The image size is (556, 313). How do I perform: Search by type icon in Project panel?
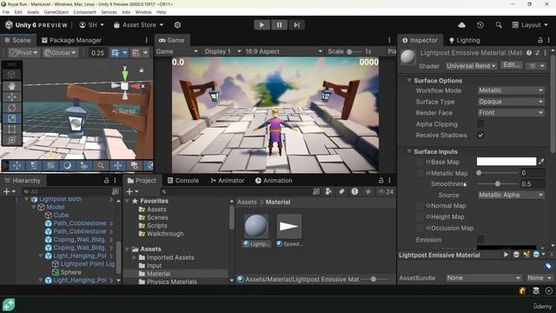(x=328, y=191)
